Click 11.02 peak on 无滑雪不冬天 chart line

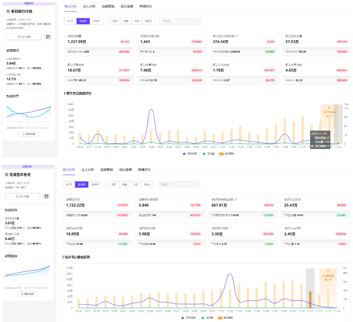pos(230,274)
